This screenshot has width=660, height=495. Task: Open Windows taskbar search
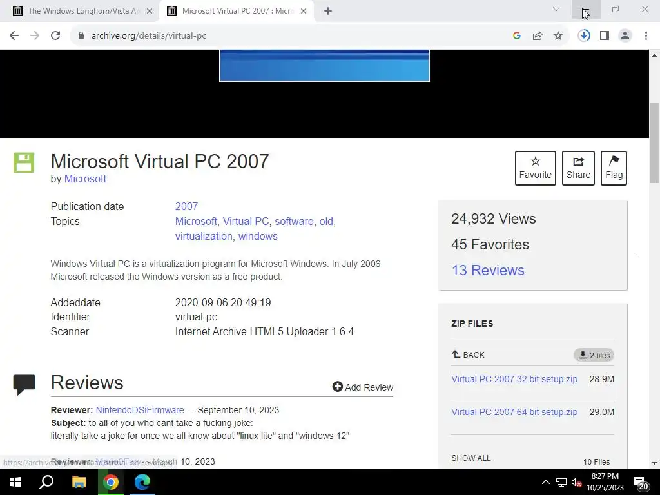coord(46,482)
